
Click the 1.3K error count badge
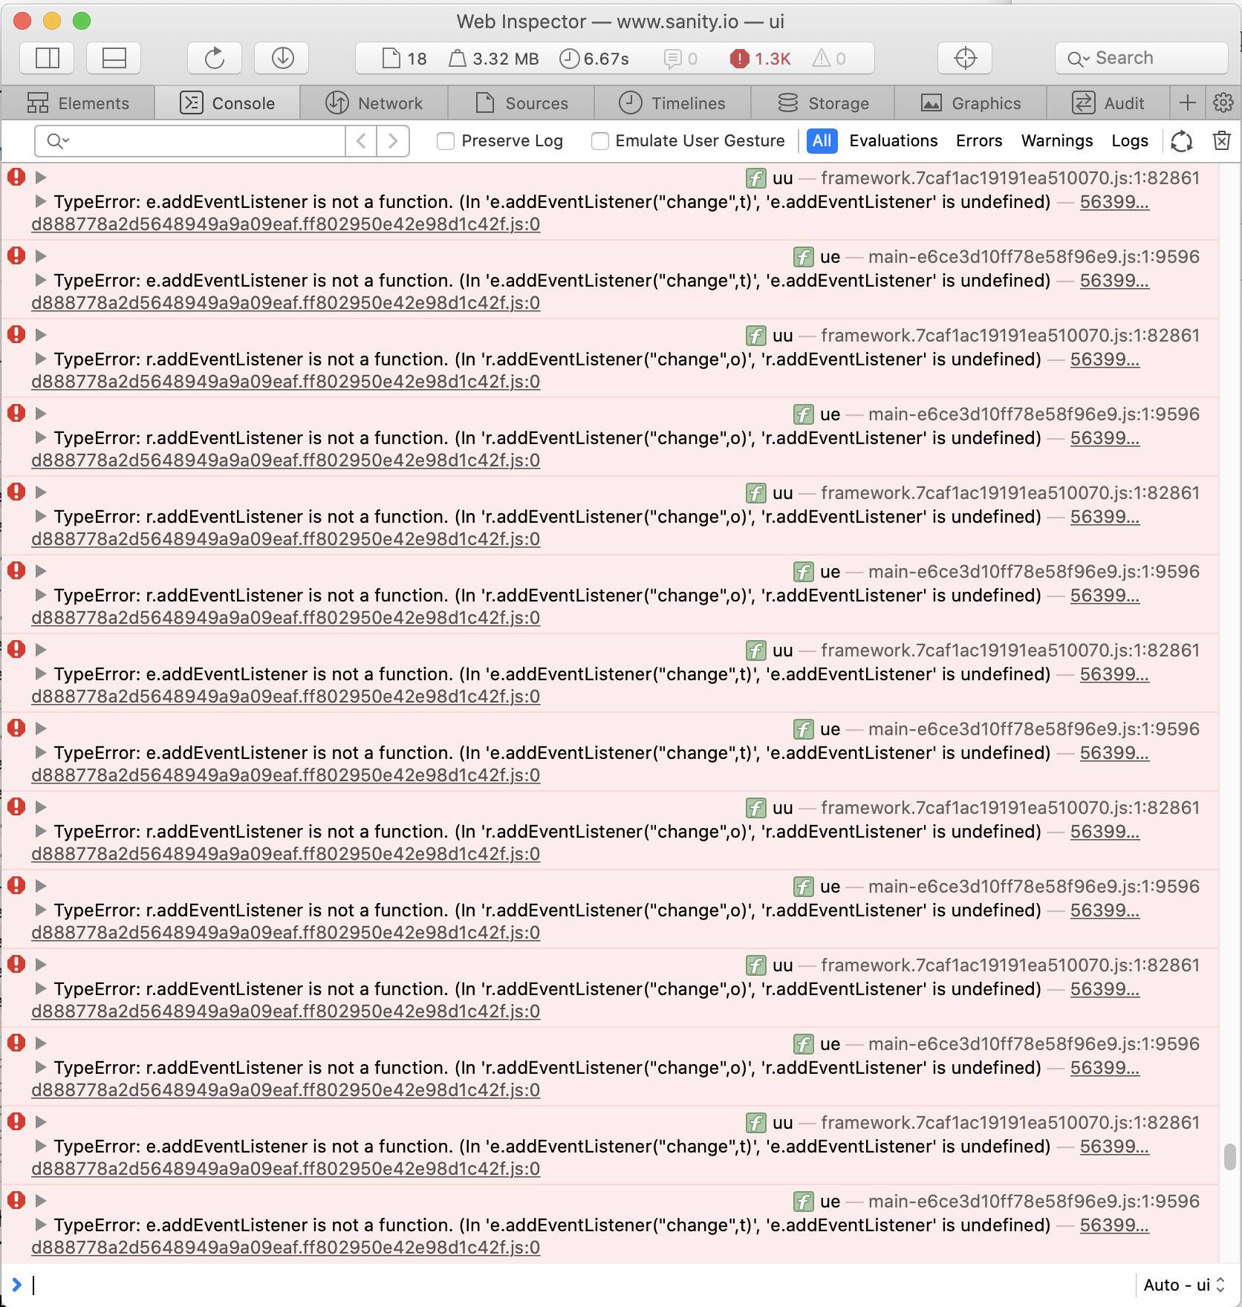pyautogui.click(x=759, y=58)
